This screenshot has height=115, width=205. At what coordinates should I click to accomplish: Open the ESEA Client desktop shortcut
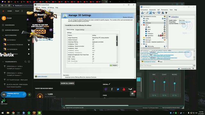coord(4,101)
